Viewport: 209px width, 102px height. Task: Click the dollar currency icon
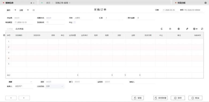[x=179, y=29]
